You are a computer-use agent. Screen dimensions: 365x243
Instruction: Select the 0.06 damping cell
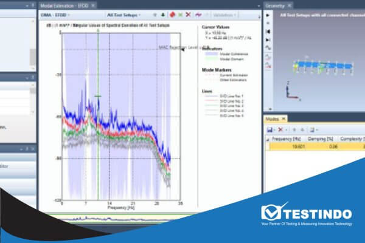pos(321,147)
